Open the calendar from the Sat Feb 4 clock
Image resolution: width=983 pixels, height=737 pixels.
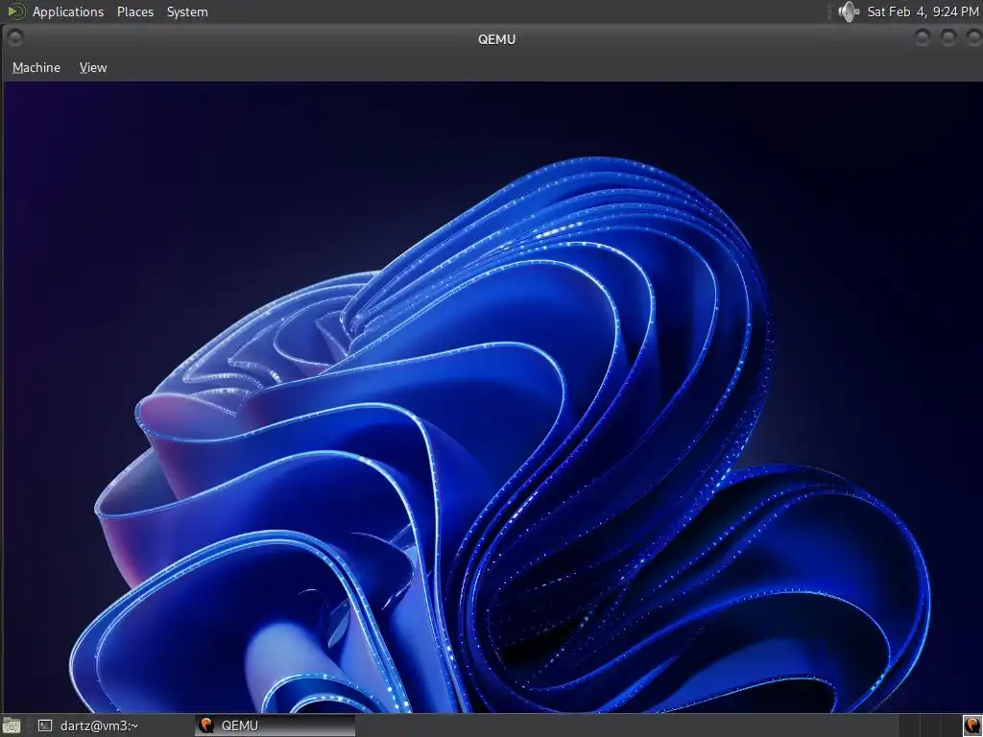point(923,12)
